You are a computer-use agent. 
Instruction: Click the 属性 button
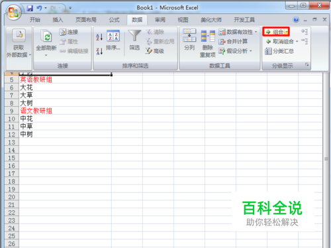click(69, 42)
